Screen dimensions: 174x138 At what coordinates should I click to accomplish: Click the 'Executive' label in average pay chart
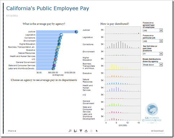pos(31,50)
